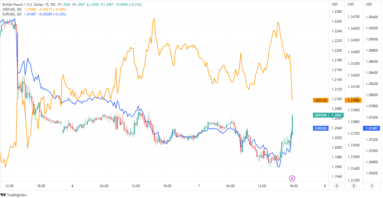Click the EURUSD, IDC legend entry
This screenshot has height=198, width=383.
tap(12, 14)
